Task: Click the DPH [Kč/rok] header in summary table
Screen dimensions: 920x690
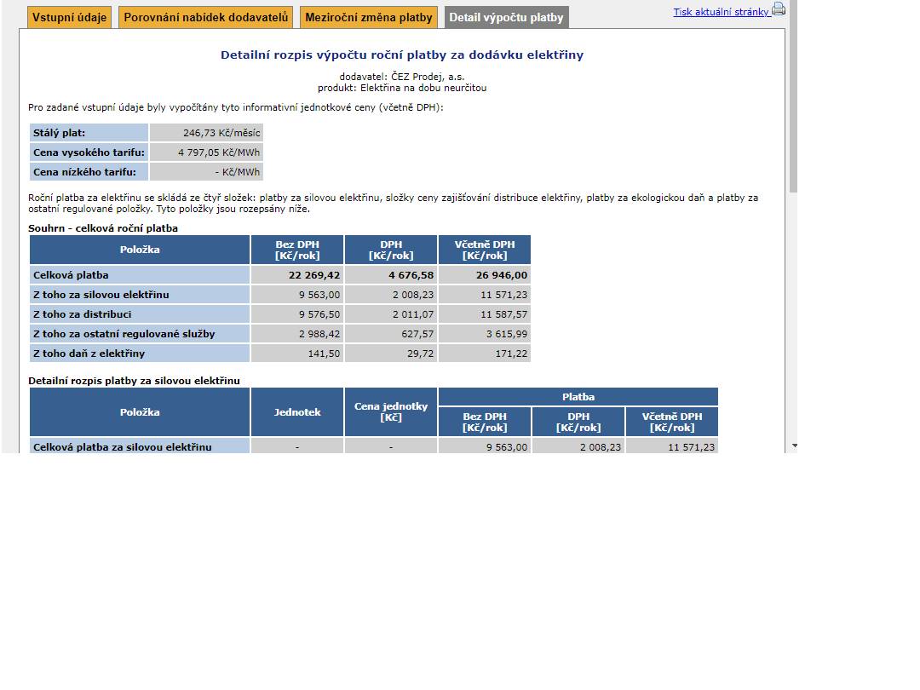Action: (391, 250)
